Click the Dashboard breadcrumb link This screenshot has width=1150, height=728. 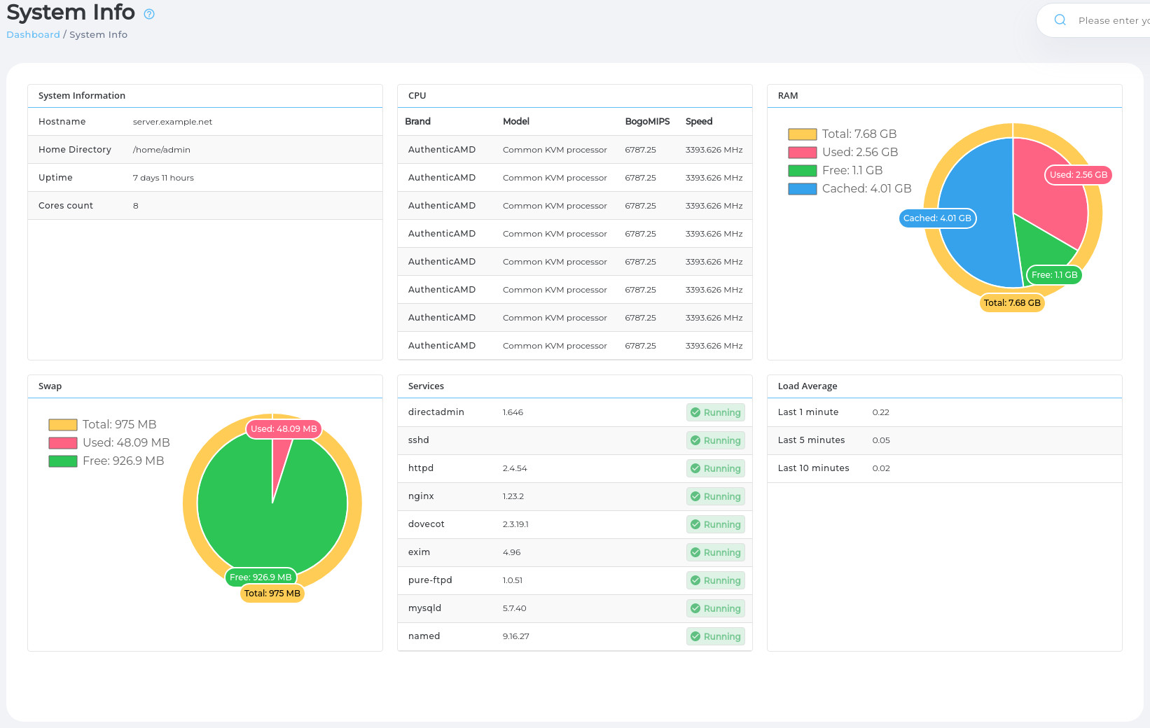point(33,34)
